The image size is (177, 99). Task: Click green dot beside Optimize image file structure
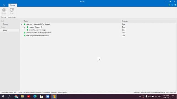point(25,33)
